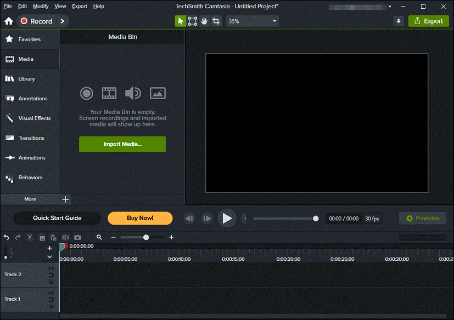Split the clip at the playhead

pos(66,238)
